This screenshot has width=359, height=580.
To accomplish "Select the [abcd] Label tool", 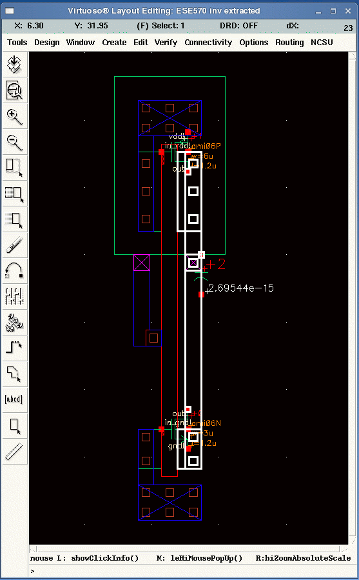I will (x=14, y=399).
